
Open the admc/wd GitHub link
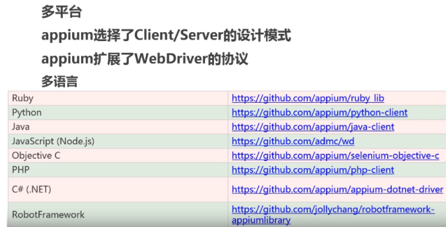(x=293, y=141)
